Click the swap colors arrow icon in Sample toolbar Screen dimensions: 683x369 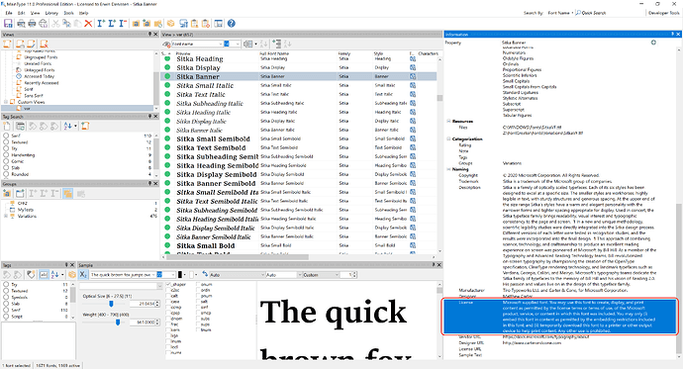(205, 275)
